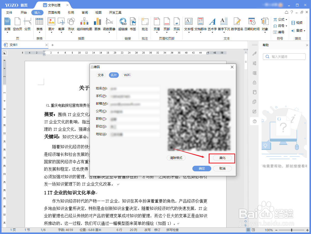Select the 文本 tab in QR dialog
The width and height of the screenshot is (311, 234).
[101, 75]
